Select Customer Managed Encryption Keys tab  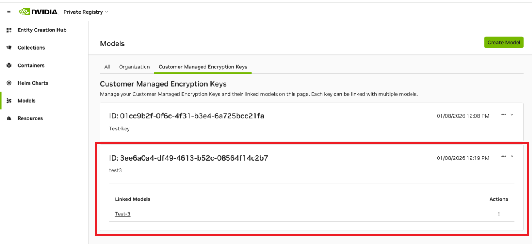point(203,67)
